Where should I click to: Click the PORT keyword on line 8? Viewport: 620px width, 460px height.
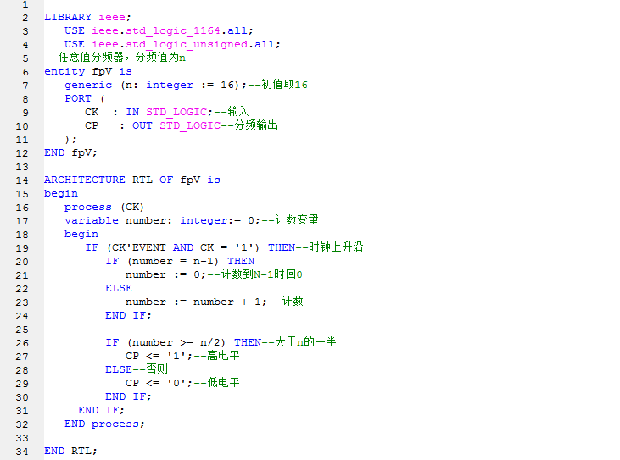point(78,98)
